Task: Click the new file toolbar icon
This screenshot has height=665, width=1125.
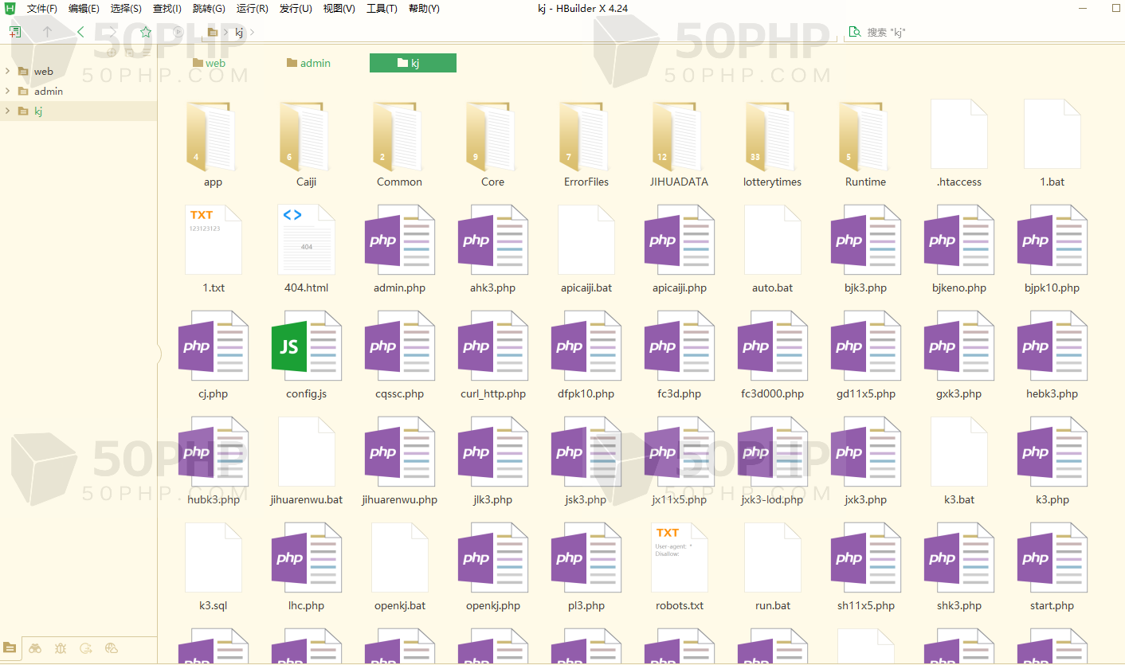Action: pyautogui.click(x=15, y=32)
